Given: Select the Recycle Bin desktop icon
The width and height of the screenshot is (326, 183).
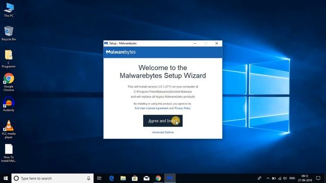Looking at the screenshot, I should 9,33.
